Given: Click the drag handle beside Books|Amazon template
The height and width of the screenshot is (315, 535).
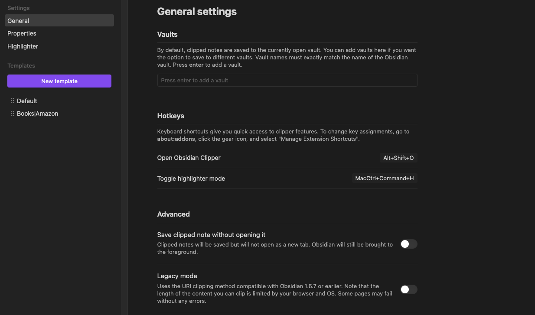Looking at the screenshot, I should (x=13, y=114).
